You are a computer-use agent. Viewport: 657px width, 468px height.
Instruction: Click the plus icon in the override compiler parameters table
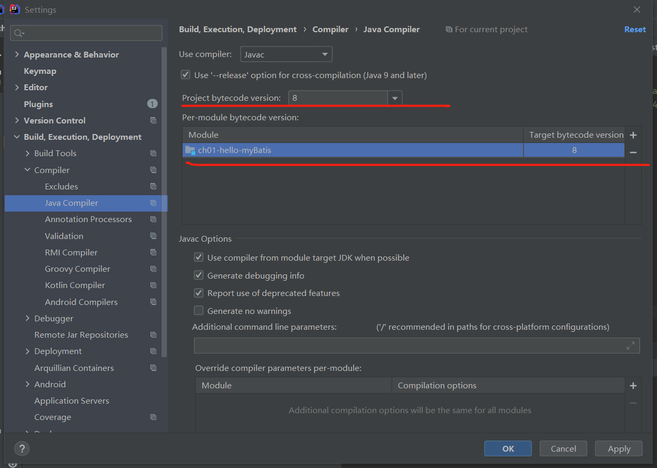click(x=633, y=386)
